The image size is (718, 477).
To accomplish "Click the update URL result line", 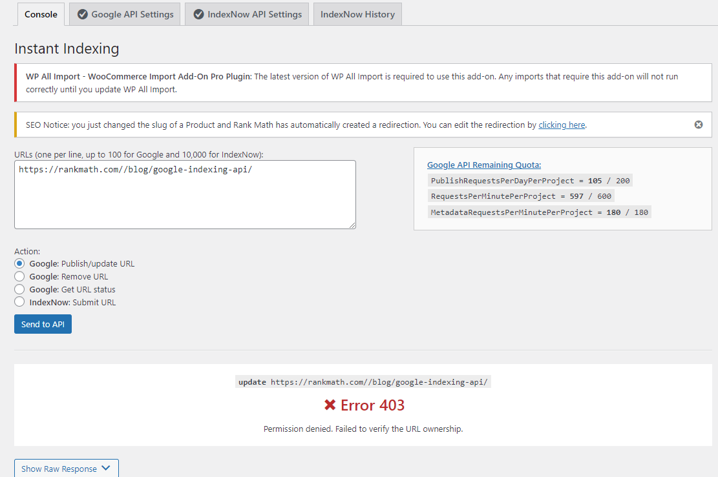I will click(363, 382).
